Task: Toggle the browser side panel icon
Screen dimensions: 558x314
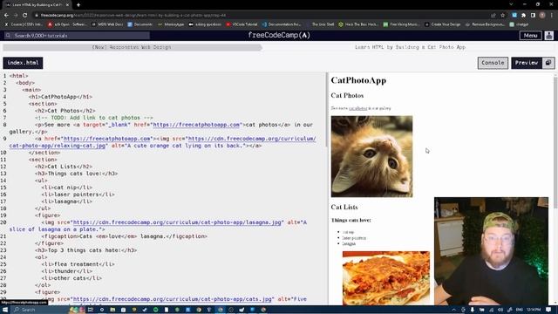Action: coord(533,16)
